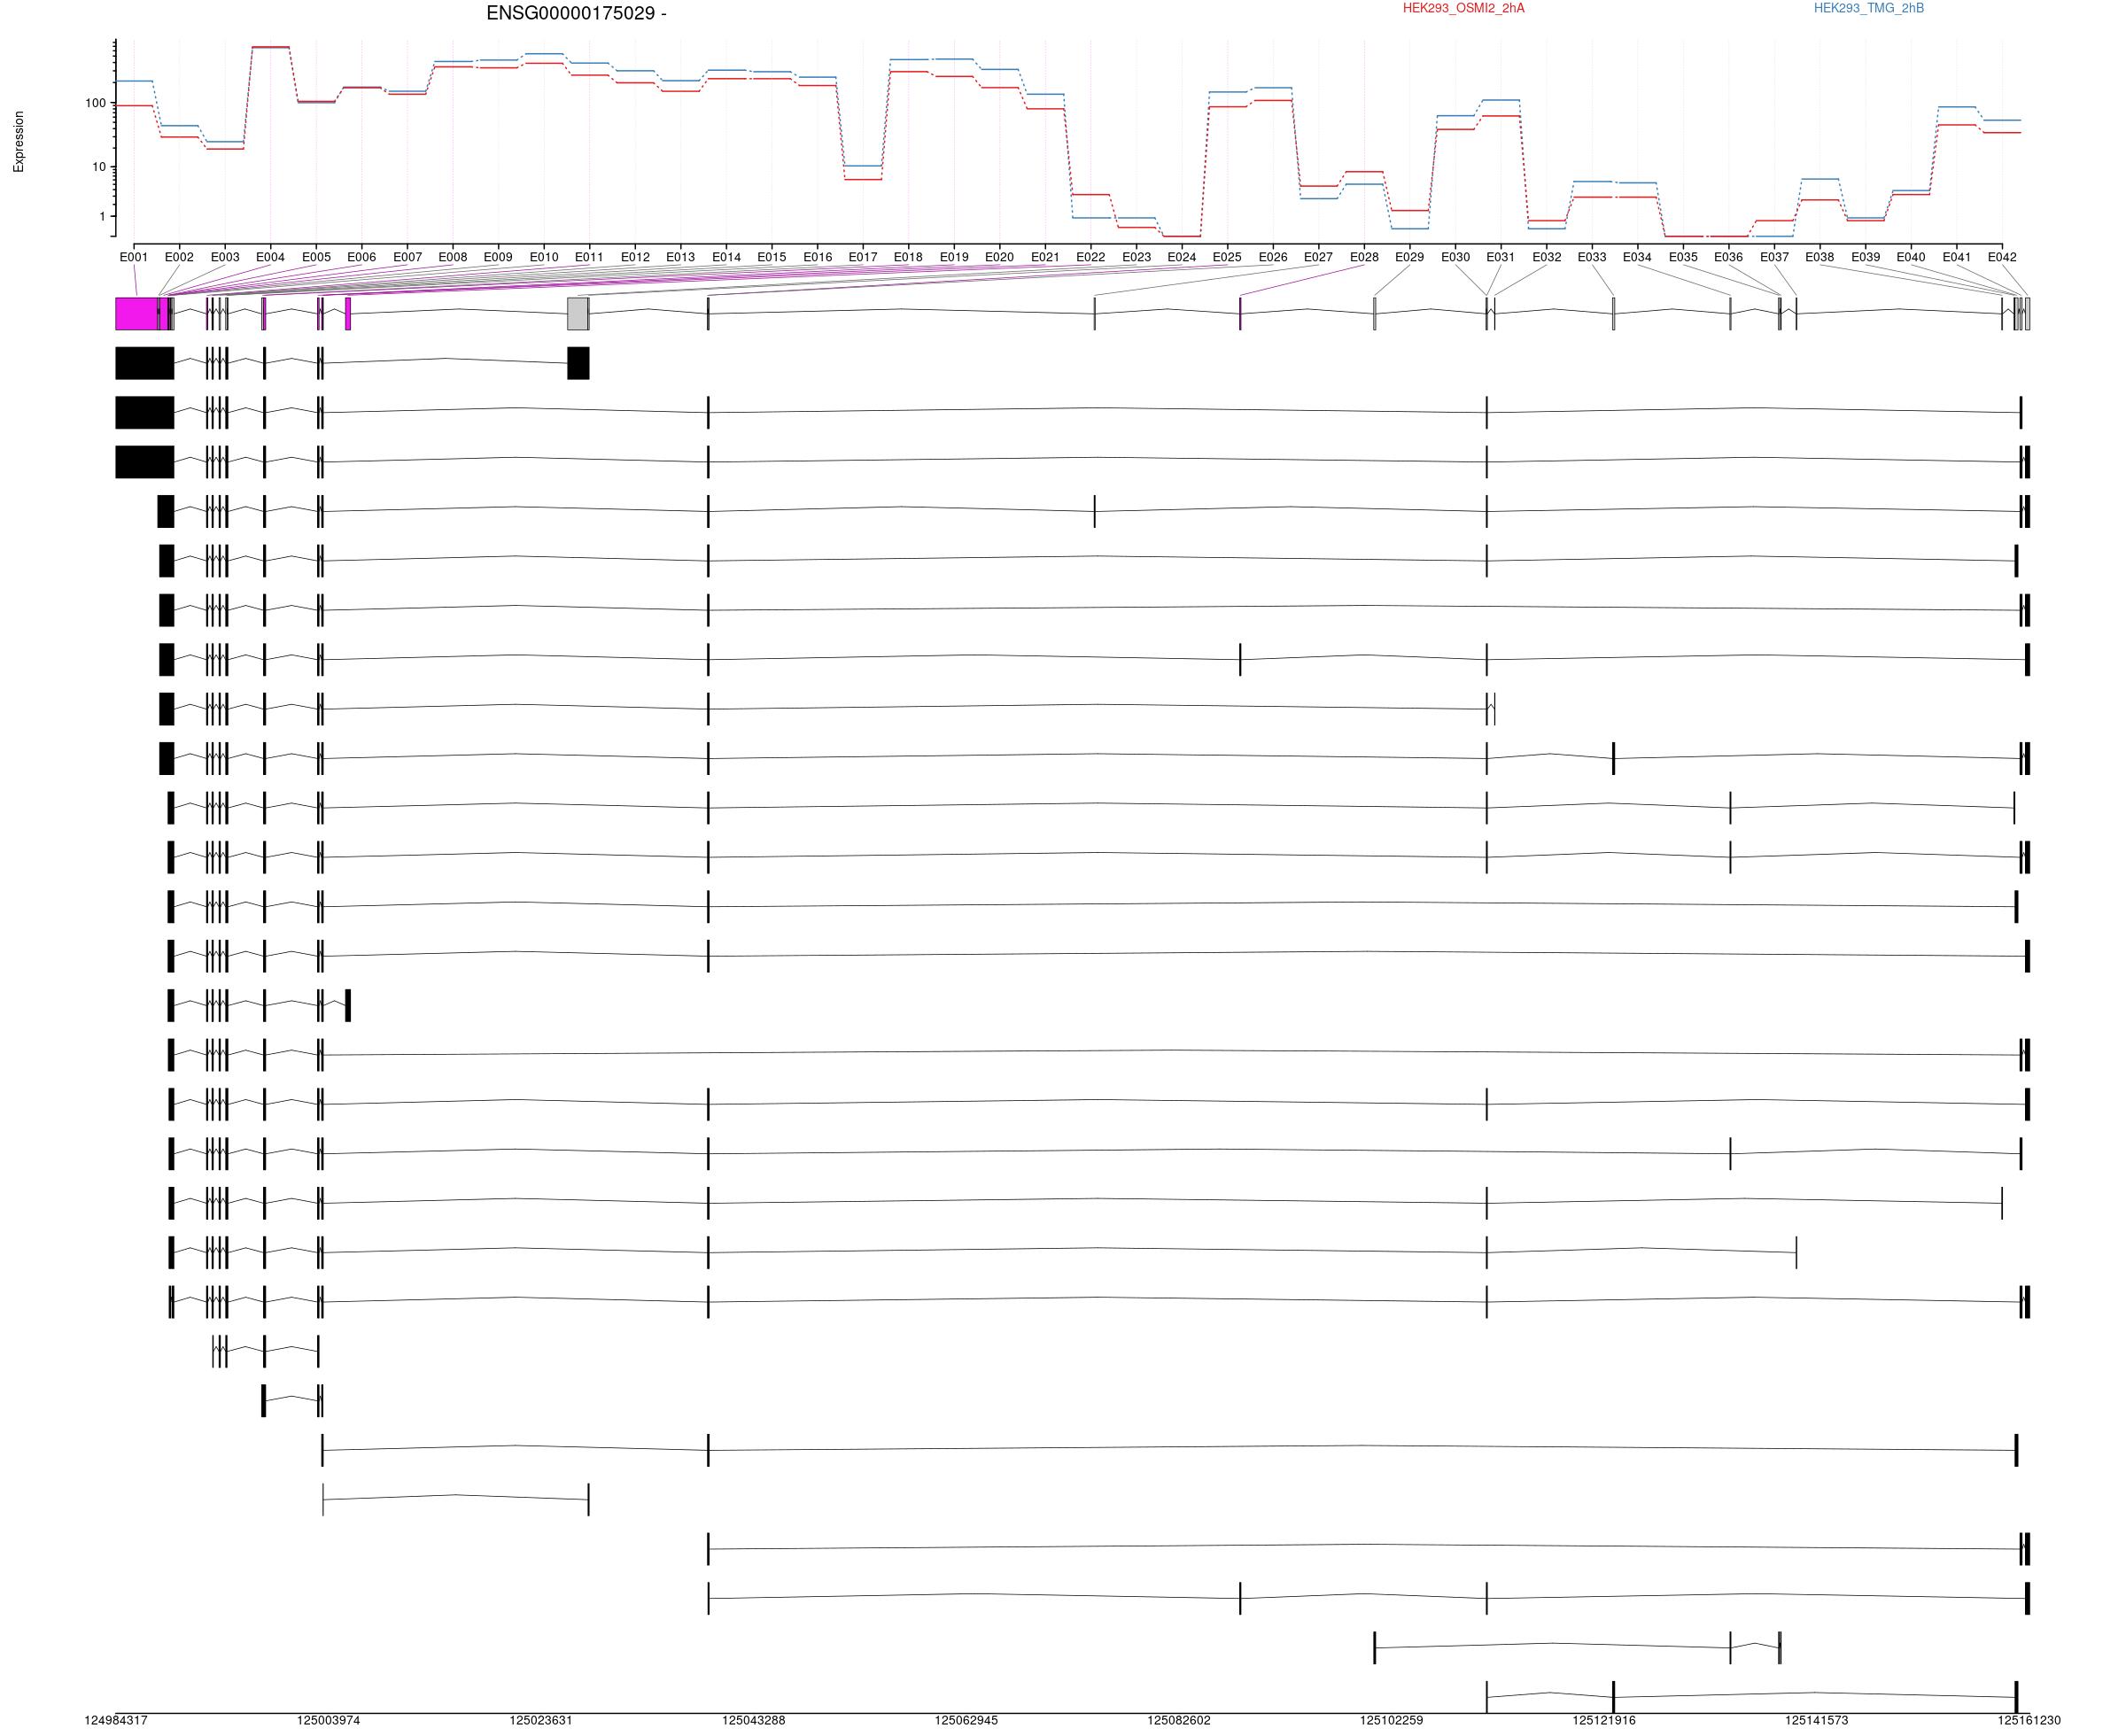Select exon label E042

2002,257
